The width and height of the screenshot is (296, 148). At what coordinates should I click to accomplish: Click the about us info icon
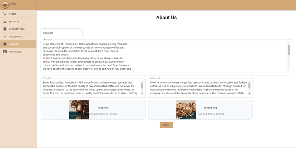click(5, 44)
